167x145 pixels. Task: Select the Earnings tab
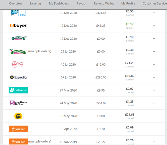(35, 3)
